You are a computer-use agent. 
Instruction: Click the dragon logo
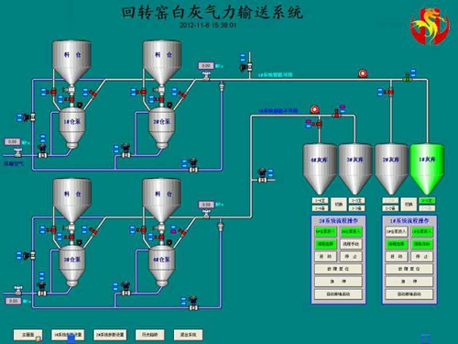pos(430,26)
